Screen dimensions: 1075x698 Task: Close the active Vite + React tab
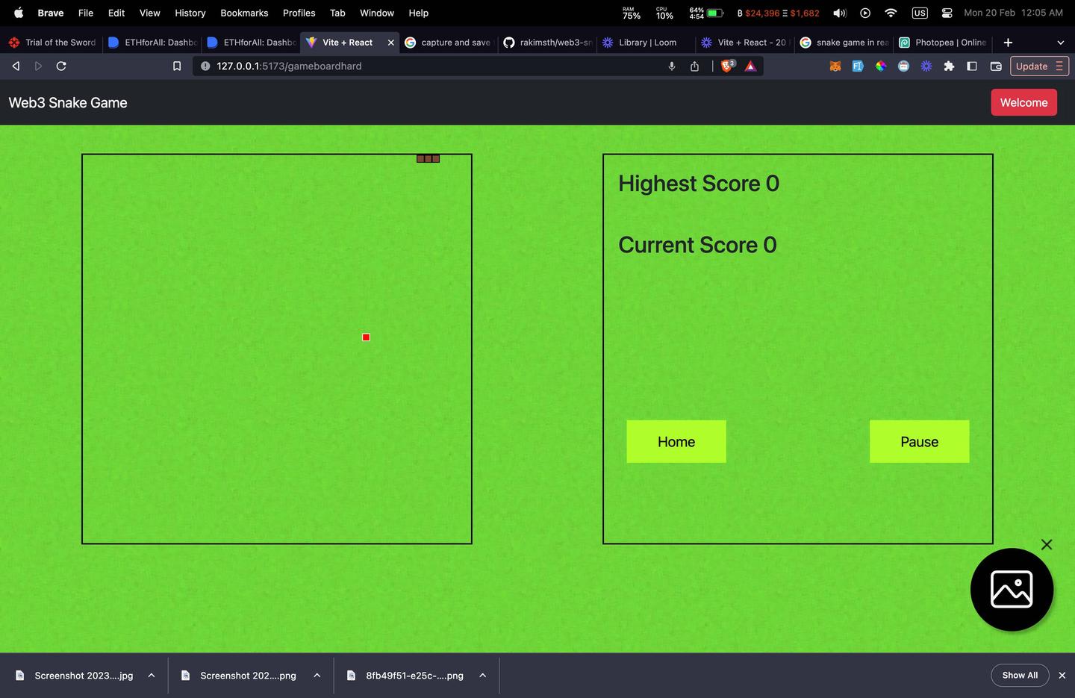tap(390, 43)
